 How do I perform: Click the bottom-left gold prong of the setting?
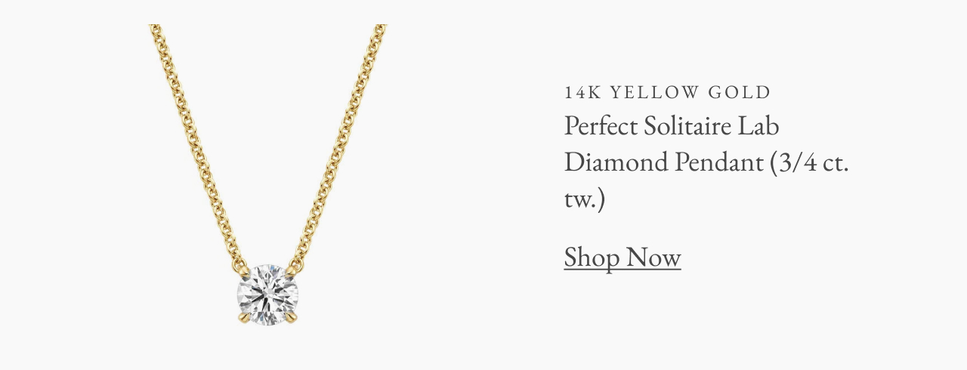(x=243, y=319)
